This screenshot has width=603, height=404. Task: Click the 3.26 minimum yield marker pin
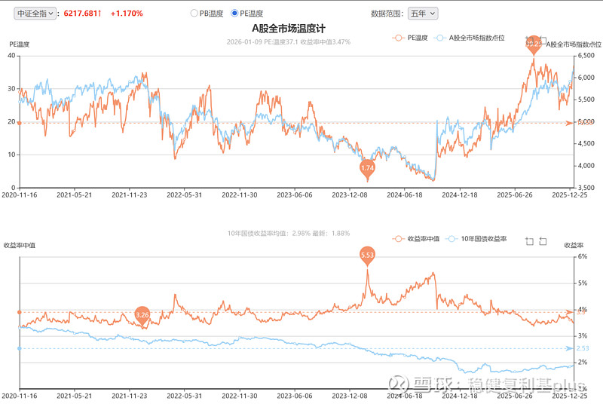(142, 317)
